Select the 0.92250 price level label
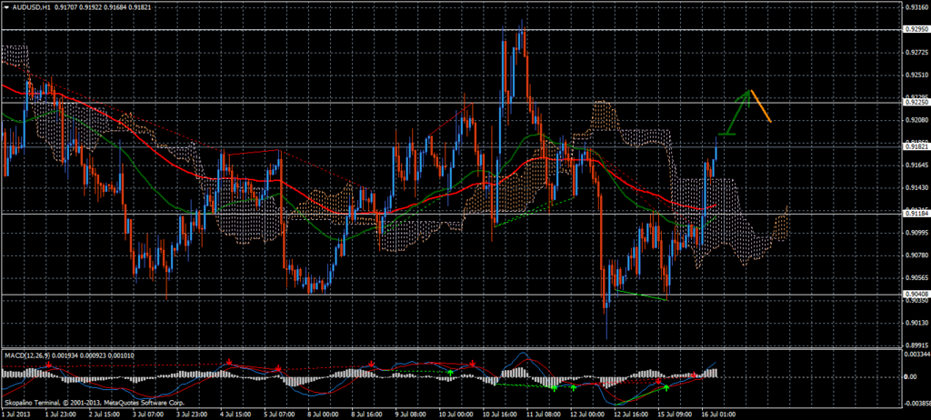 [x=916, y=103]
